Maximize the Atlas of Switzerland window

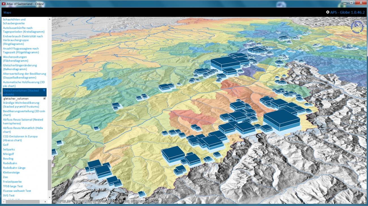(351, 3)
